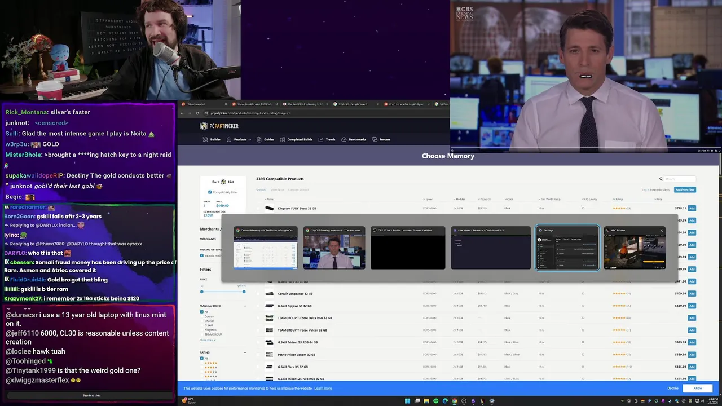This screenshot has width=722, height=406.
Task: Open Forums nav menu item
Action: pyautogui.click(x=385, y=139)
